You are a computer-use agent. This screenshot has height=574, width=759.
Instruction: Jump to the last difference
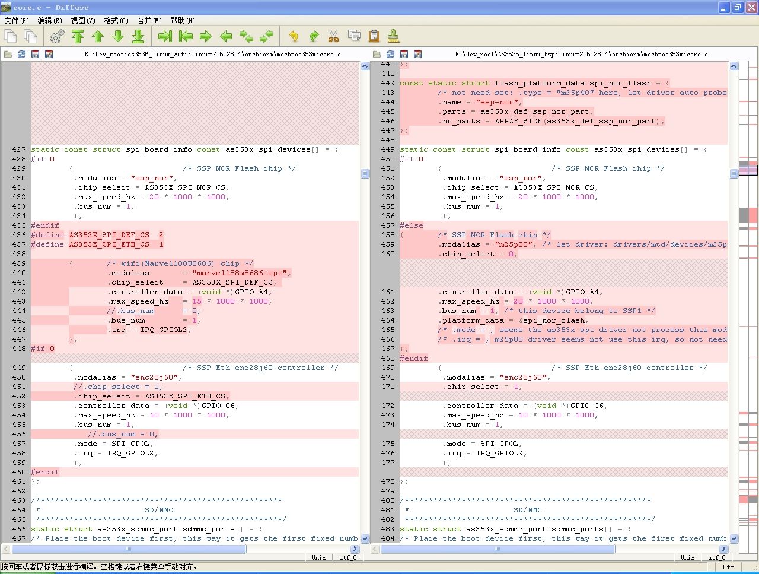[138, 37]
